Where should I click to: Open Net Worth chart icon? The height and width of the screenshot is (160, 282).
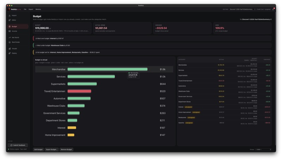(x=10, y=38)
